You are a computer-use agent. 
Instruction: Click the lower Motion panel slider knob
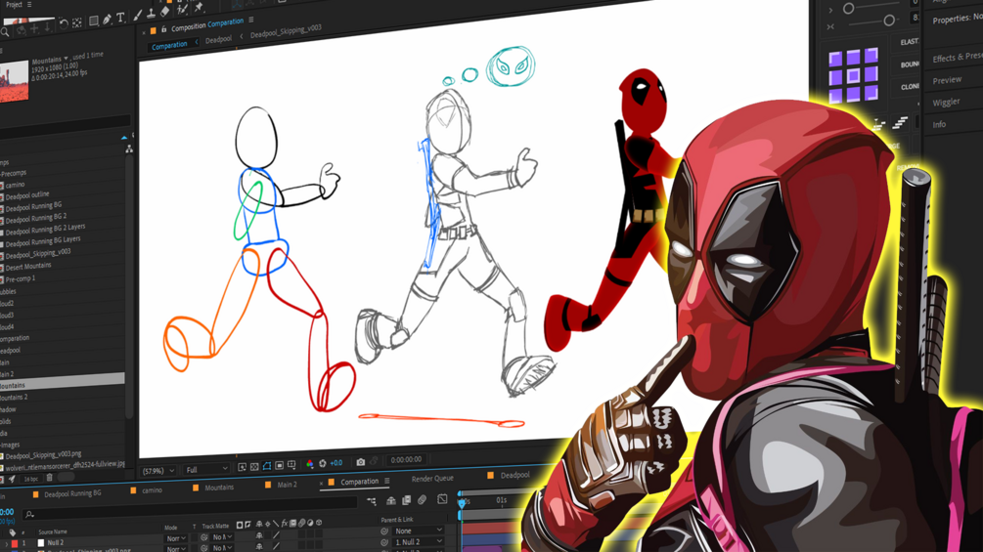pyautogui.click(x=888, y=21)
